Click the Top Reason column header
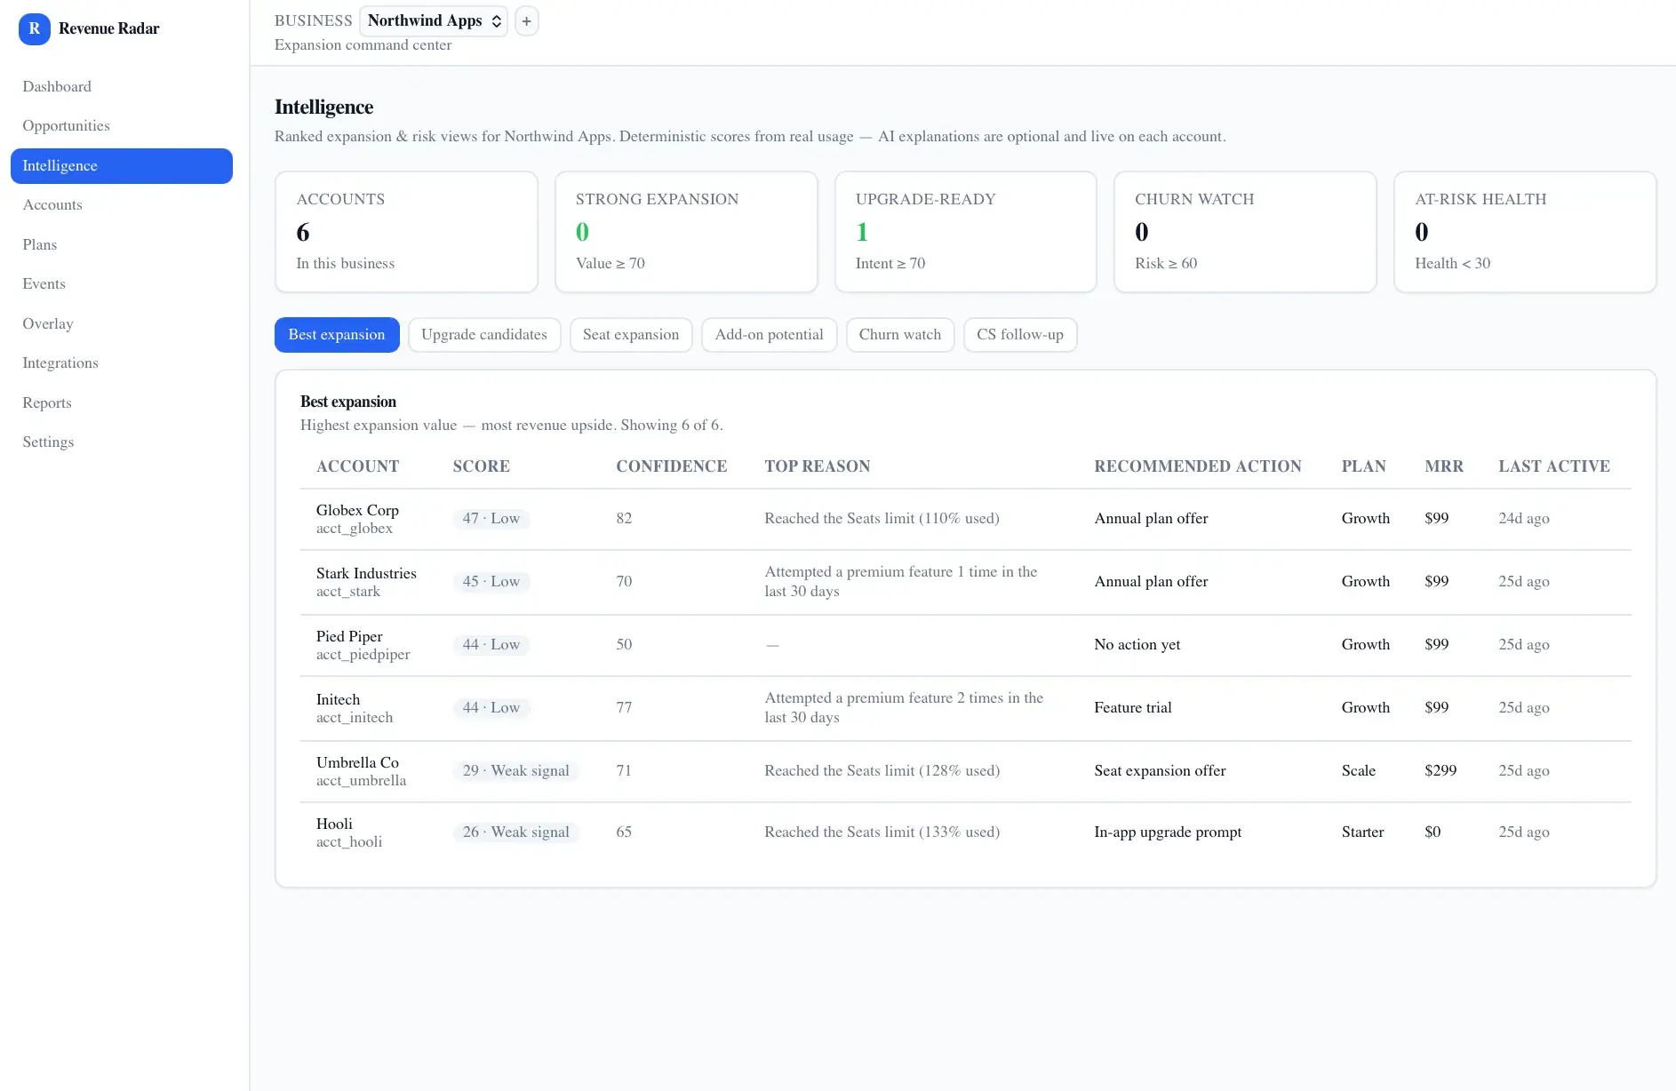This screenshot has height=1091, width=1676. (818, 466)
